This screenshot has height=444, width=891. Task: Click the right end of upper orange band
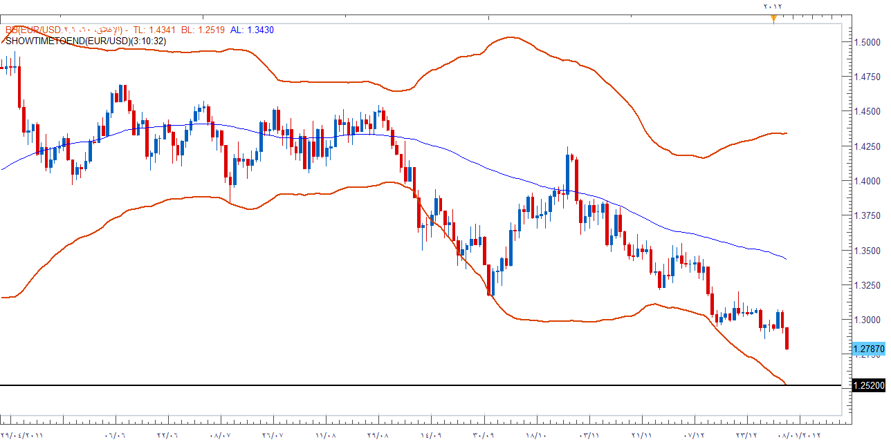[x=786, y=133]
